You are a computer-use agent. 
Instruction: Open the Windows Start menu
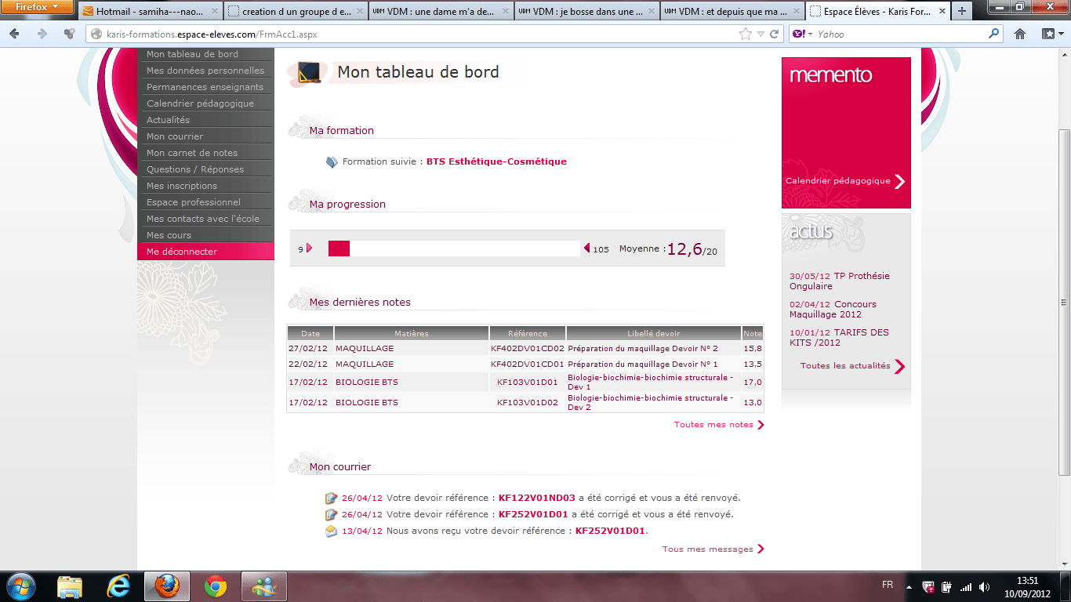pos(21,586)
